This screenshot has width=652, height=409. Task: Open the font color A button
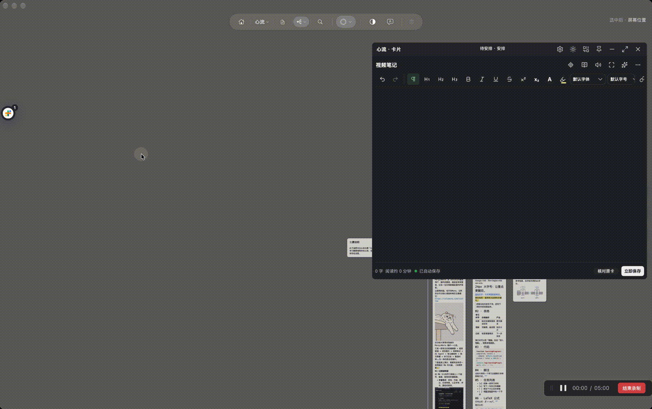[x=549, y=79]
